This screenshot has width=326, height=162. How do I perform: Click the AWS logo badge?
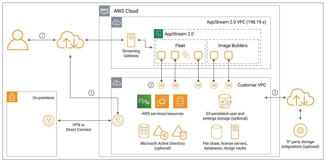(x=105, y=11)
